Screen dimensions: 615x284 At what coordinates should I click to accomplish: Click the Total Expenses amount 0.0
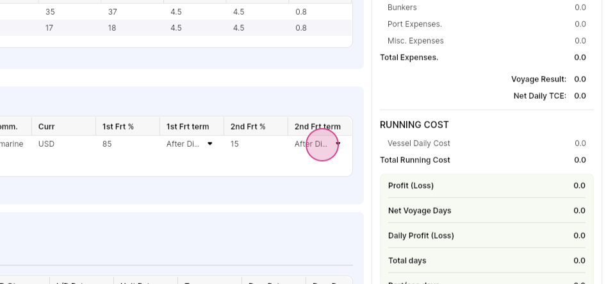pos(580,57)
